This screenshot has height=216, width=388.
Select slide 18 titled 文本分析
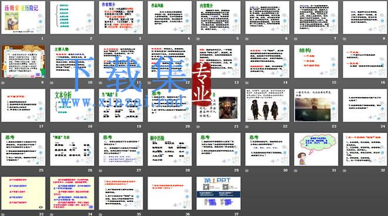[72, 105]
